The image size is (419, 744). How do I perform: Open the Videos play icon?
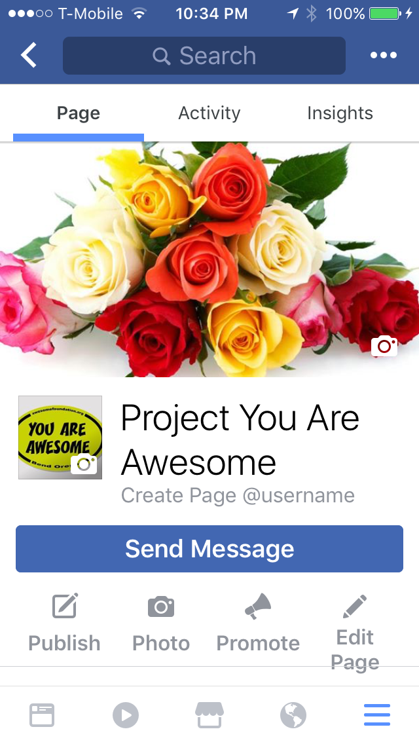click(126, 715)
